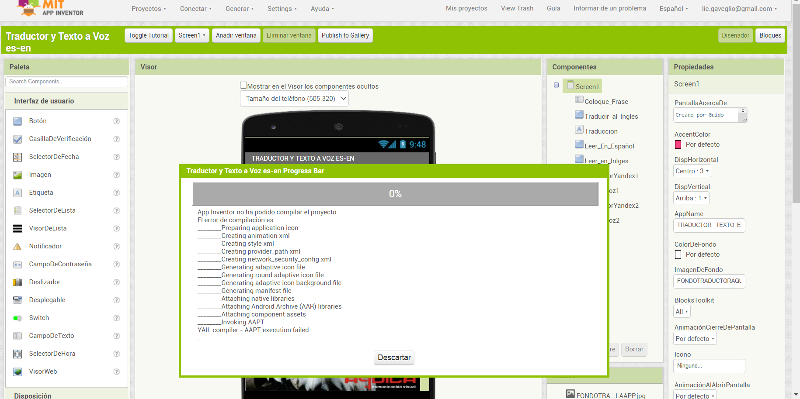Open the Conectar menu
The height and width of the screenshot is (399, 800).
(196, 9)
